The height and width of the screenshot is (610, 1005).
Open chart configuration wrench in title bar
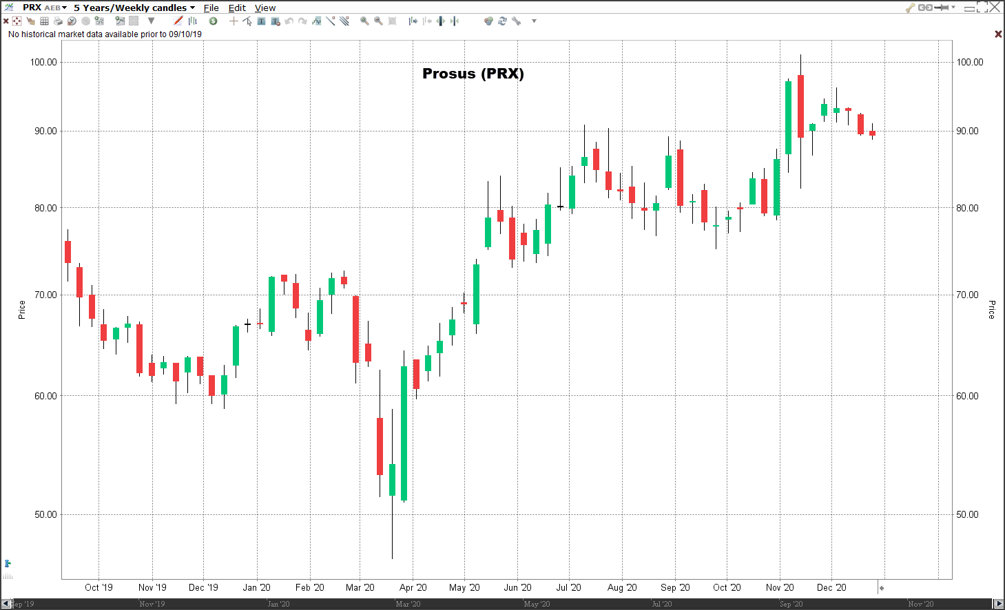pos(910,8)
